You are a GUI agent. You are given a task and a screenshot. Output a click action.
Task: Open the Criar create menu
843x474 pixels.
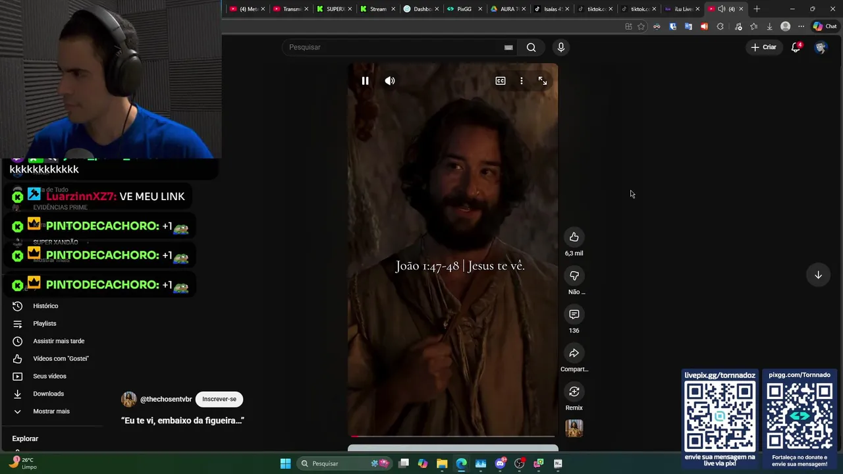point(763,47)
